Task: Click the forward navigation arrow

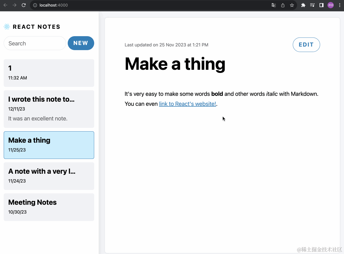Action: click(14, 5)
